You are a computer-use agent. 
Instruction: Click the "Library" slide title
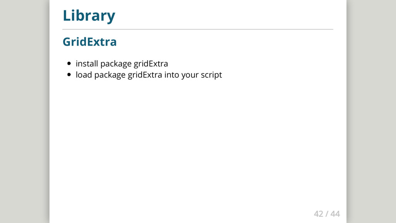(89, 15)
